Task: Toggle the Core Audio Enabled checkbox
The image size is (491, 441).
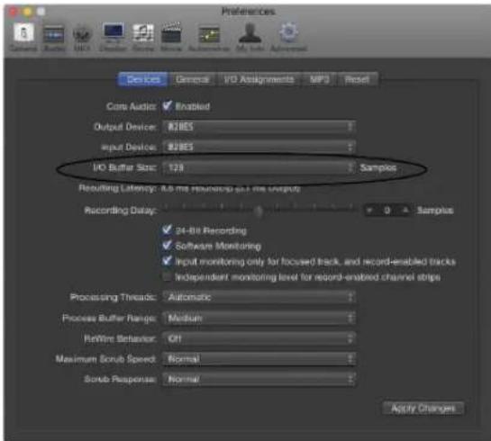Action: (168, 106)
